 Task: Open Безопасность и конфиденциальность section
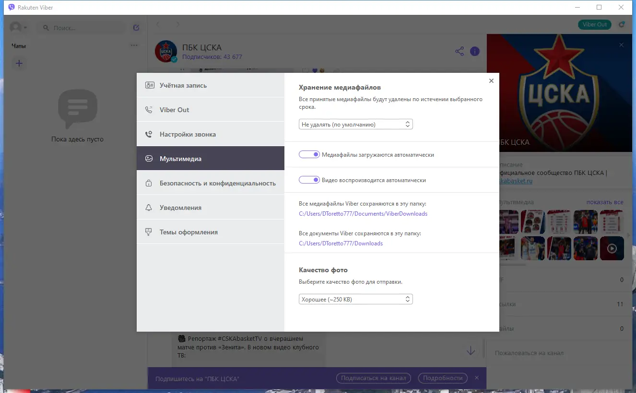click(x=210, y=183)
